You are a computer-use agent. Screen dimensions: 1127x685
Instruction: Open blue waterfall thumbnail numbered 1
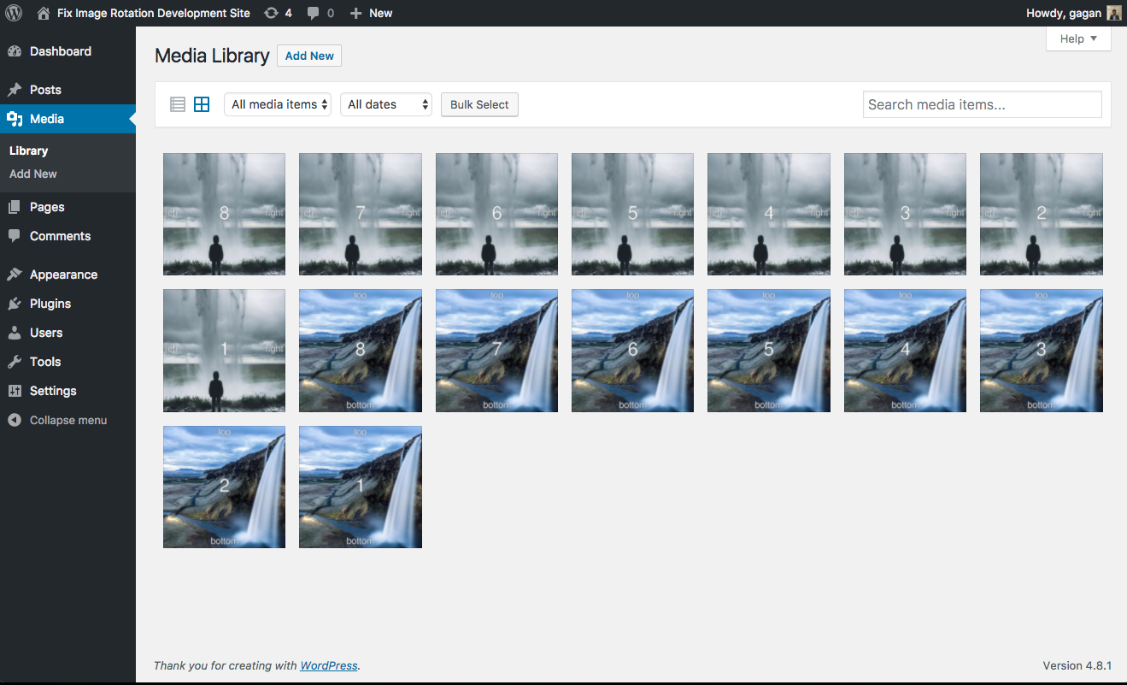tap(361, 487)
